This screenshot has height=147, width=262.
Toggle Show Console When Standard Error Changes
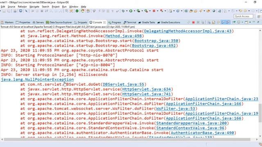[x=228, y=22]
